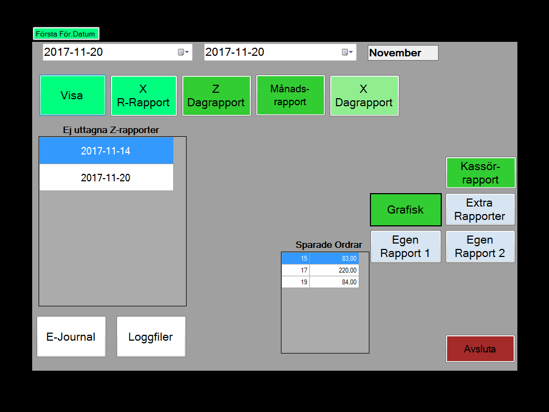Select saved order 19
The image size is (549, 412).
click(x=295, y=282)
